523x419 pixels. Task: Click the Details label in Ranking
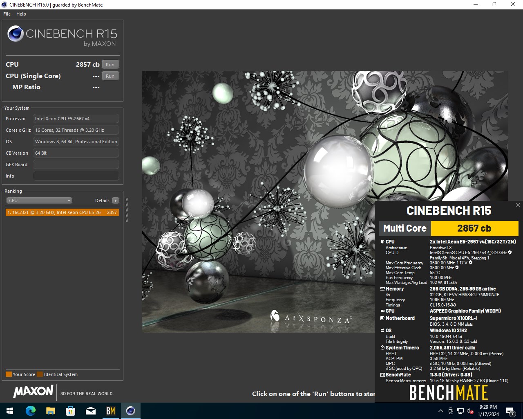click(x=102, y=200)
